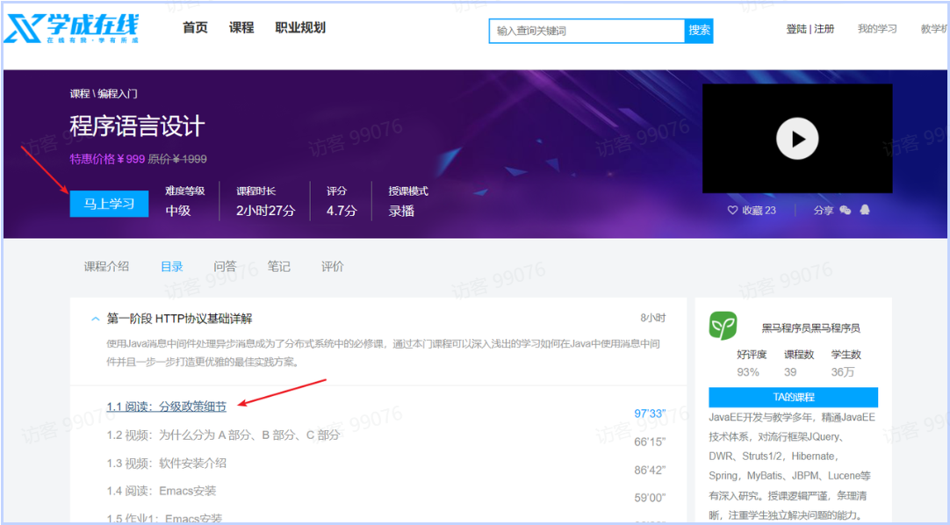Click the 课程 breadcrumb link
This screenshot has height=525, width=950.
pos(79,94)
